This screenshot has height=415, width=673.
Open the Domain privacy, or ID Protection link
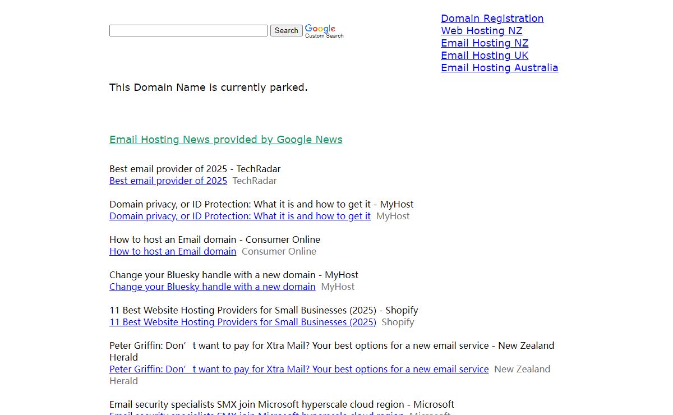[x=240, y=216]
